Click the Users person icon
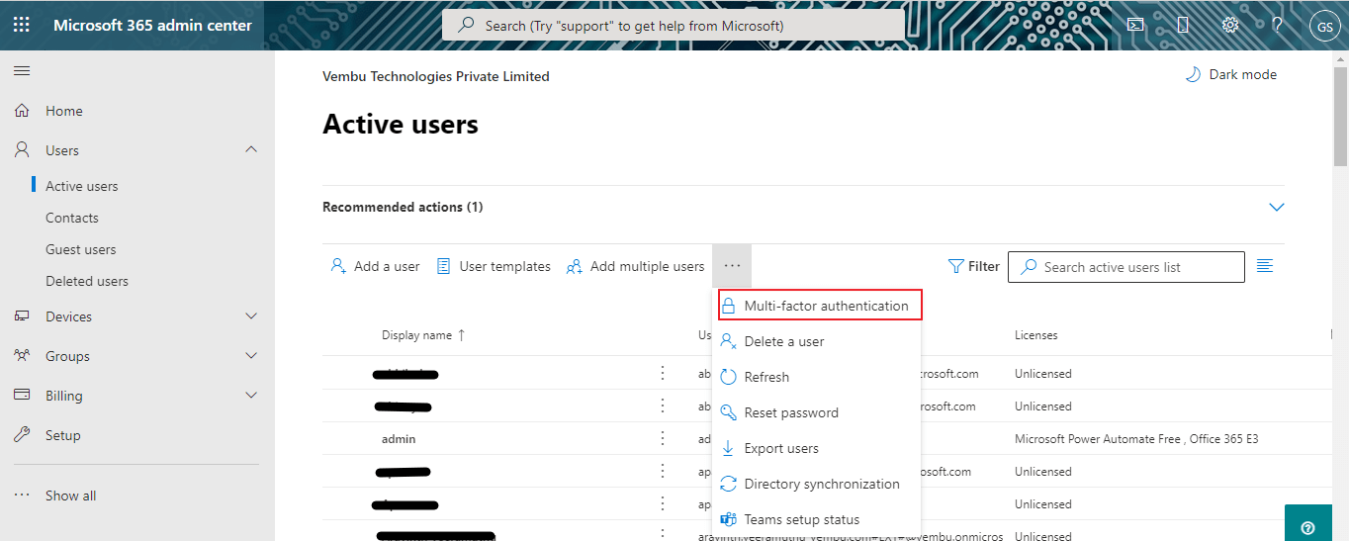 click(22, 150)
